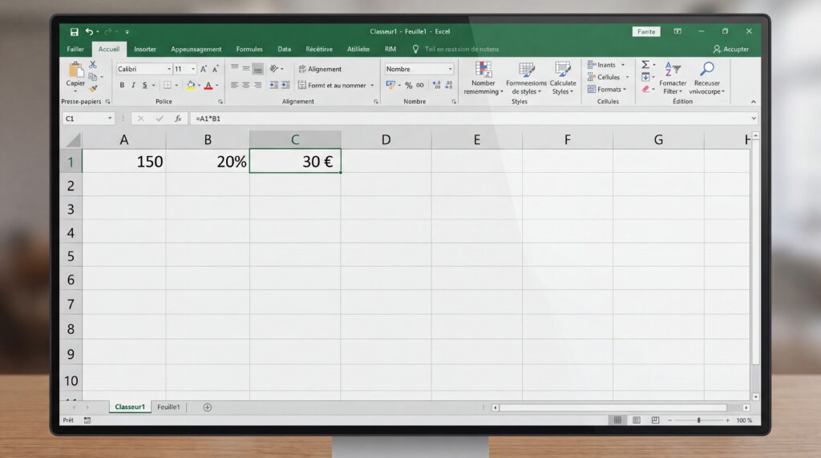Toggle middle vertical alignment button
Screen dimensions: 821x458
246,69
